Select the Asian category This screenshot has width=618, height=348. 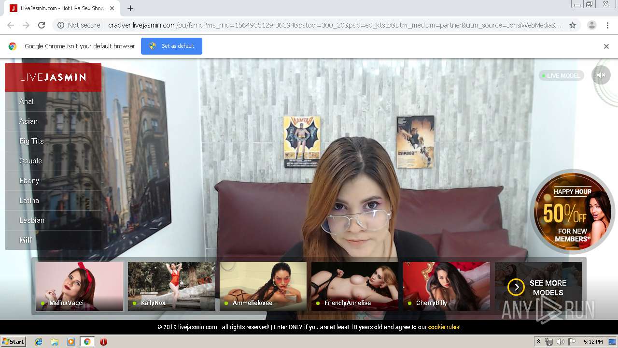(53, 121)
